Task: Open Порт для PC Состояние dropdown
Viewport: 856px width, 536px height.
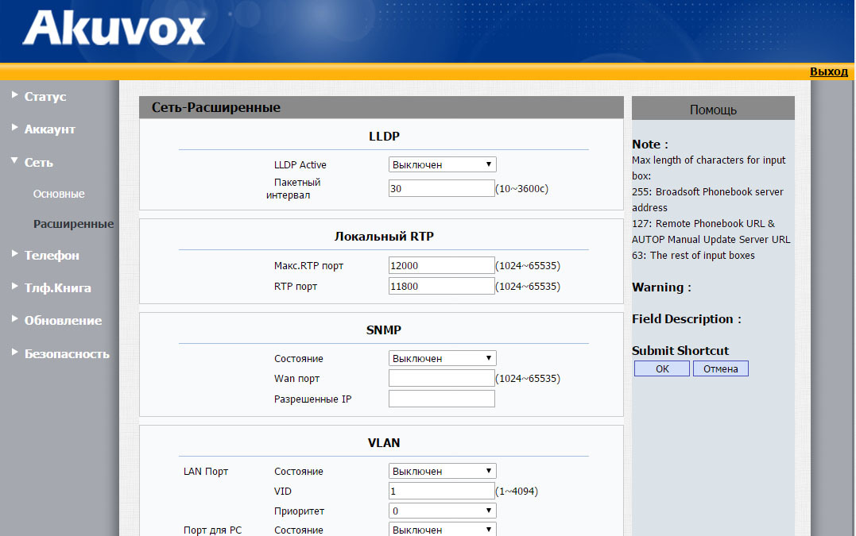Action: click(x=442, y=529)
